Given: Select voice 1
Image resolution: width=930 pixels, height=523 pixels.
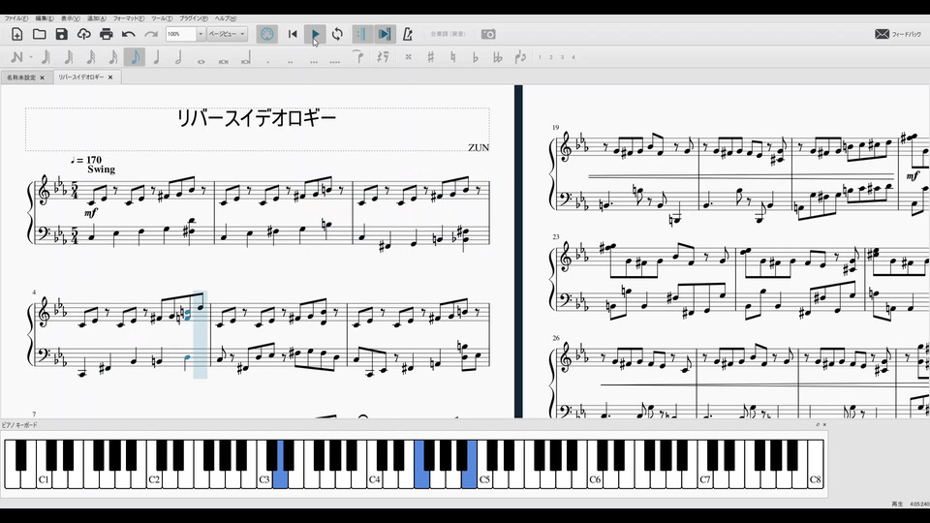Looking at the screenshot, I should pos(540,57).
